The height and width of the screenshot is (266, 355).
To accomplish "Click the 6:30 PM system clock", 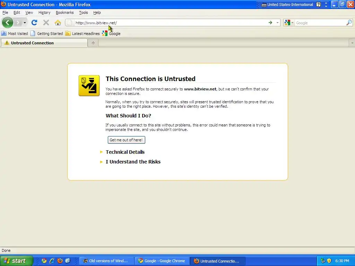I will (342, 261).
